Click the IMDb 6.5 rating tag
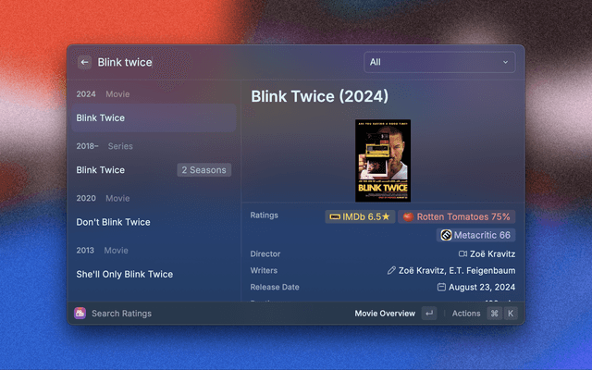Viewport: 592px width, 370px height. 360,216
